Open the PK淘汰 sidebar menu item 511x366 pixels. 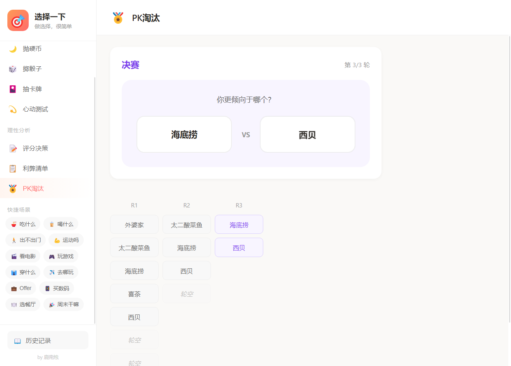click(33, 189)
